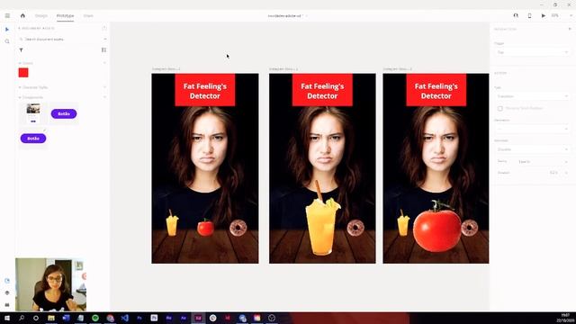Open File Explorer from the taskbar
This screenshot has width=576, height=324.
(51, 318)
